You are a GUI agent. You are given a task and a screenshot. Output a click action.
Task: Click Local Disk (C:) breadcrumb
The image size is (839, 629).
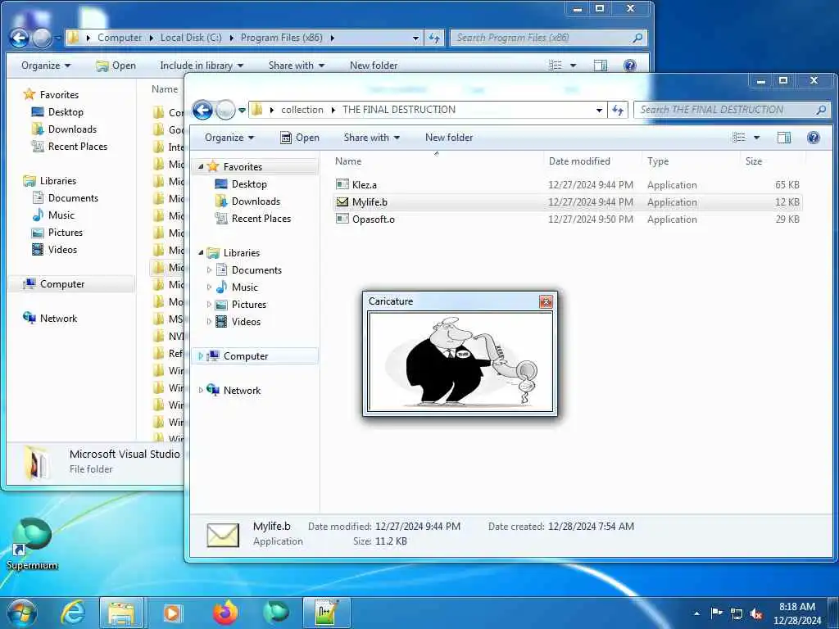191,38
